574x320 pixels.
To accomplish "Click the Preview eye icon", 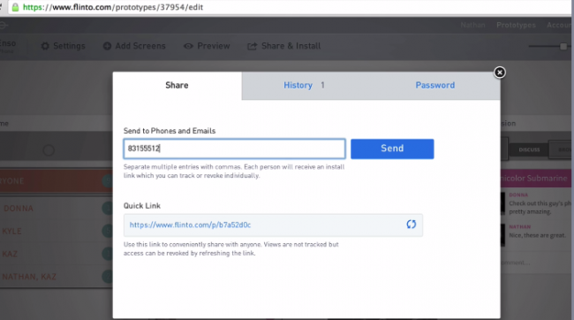I will coord(188,46).
